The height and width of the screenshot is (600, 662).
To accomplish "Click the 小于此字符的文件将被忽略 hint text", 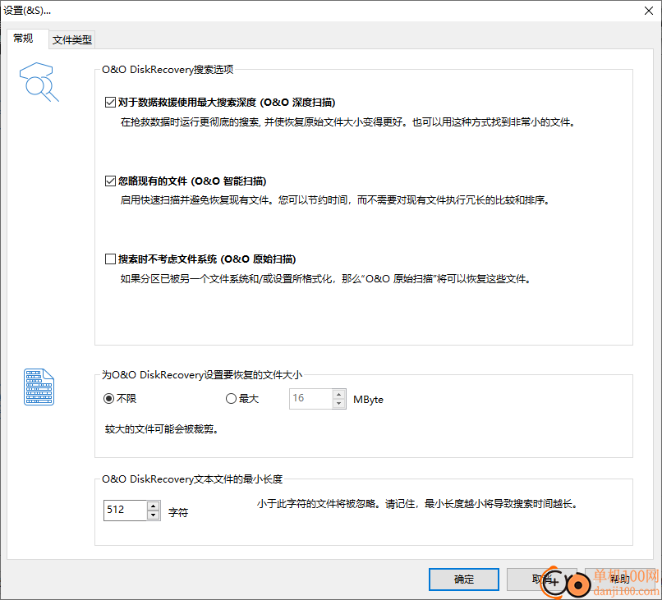I will coord(416,504).
